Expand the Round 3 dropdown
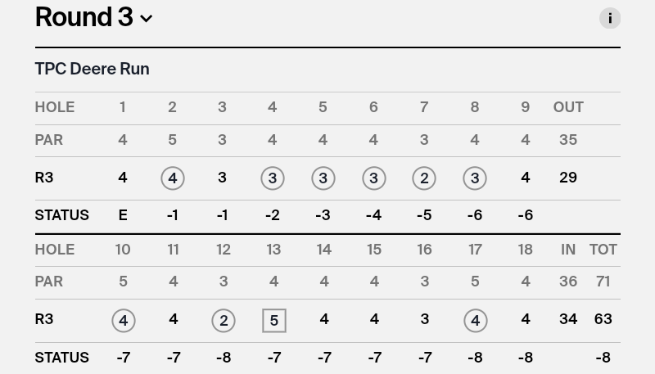 (147, 19)
